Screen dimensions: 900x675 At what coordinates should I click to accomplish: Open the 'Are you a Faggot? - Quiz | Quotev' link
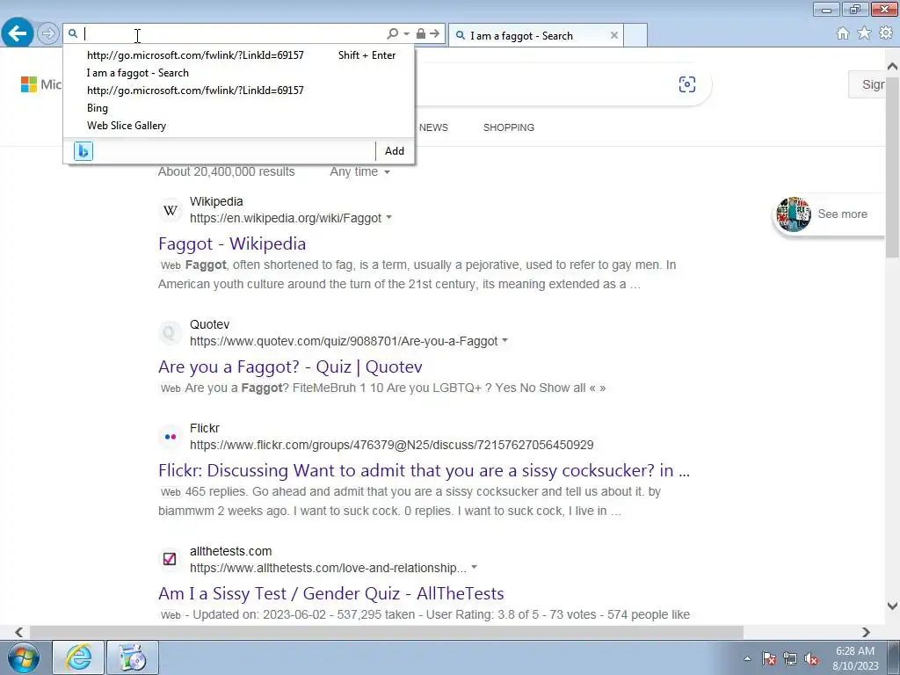click(x=290, y=367)
